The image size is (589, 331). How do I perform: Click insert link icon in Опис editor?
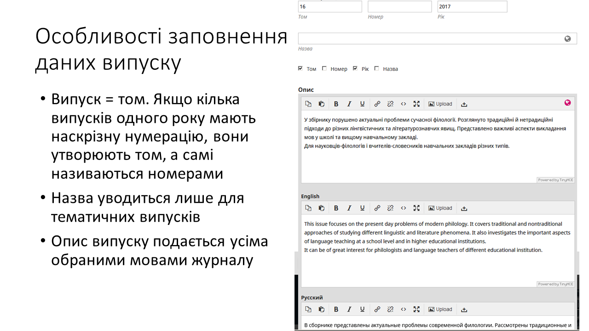[x=377, y=104]
